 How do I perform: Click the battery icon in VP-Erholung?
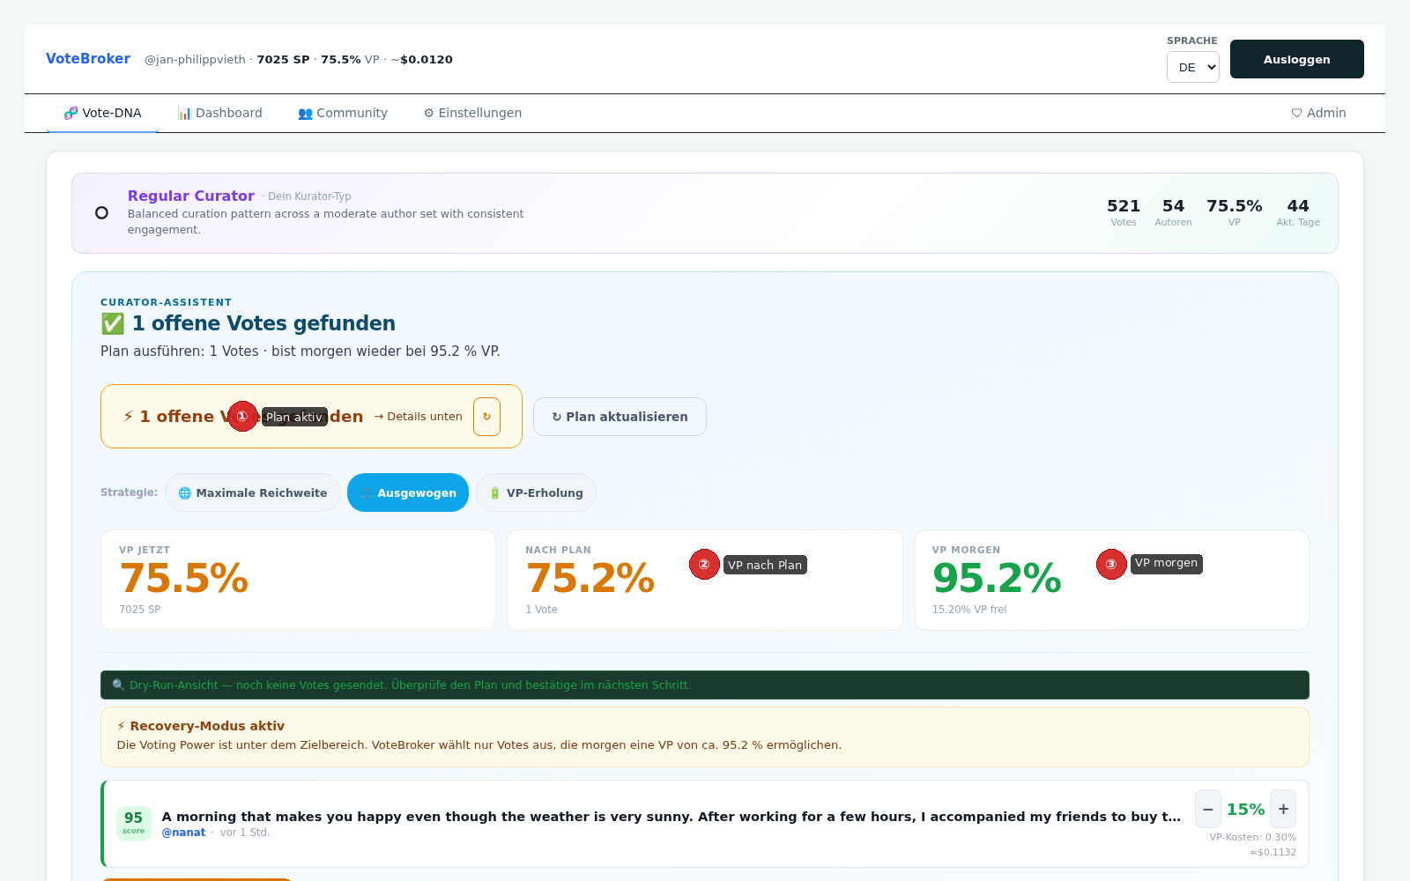(495, 493)
